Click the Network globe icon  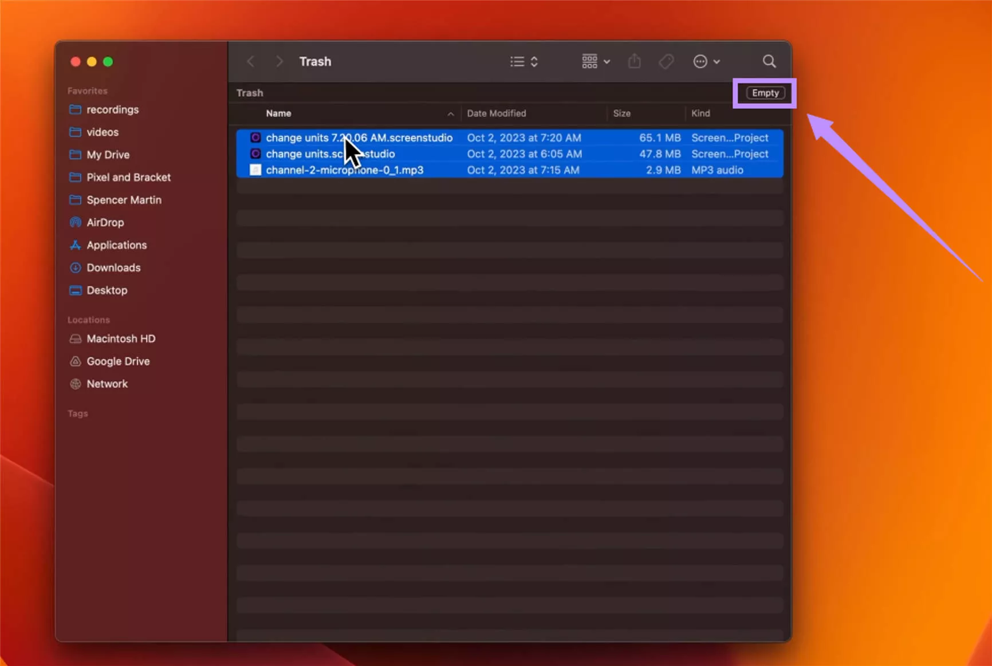(75, 384)
